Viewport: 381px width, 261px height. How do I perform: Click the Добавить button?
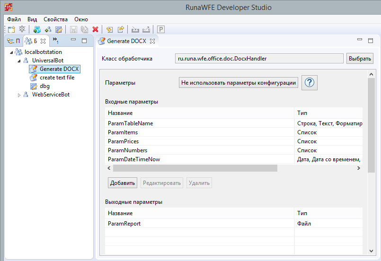pyautogui.click(x=123, y=183)
